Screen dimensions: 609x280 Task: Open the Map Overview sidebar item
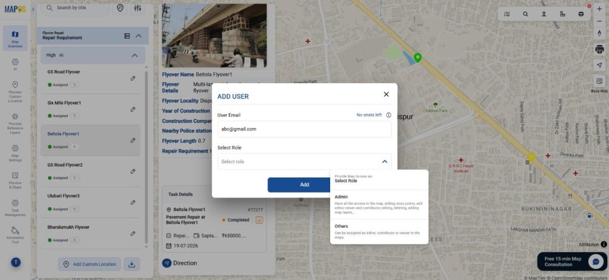[15, 38]
